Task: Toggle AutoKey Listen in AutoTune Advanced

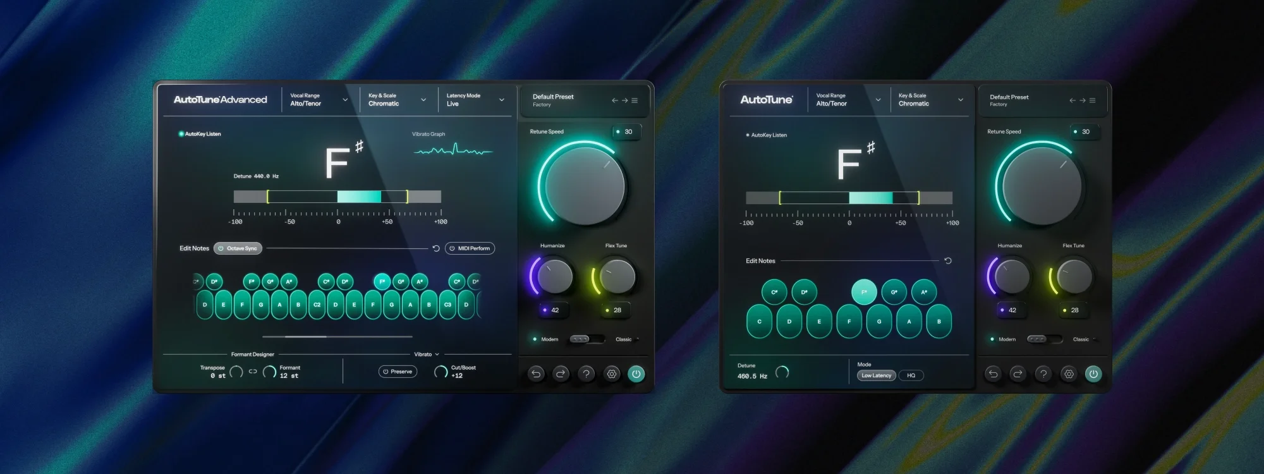Action: point(200,134)
